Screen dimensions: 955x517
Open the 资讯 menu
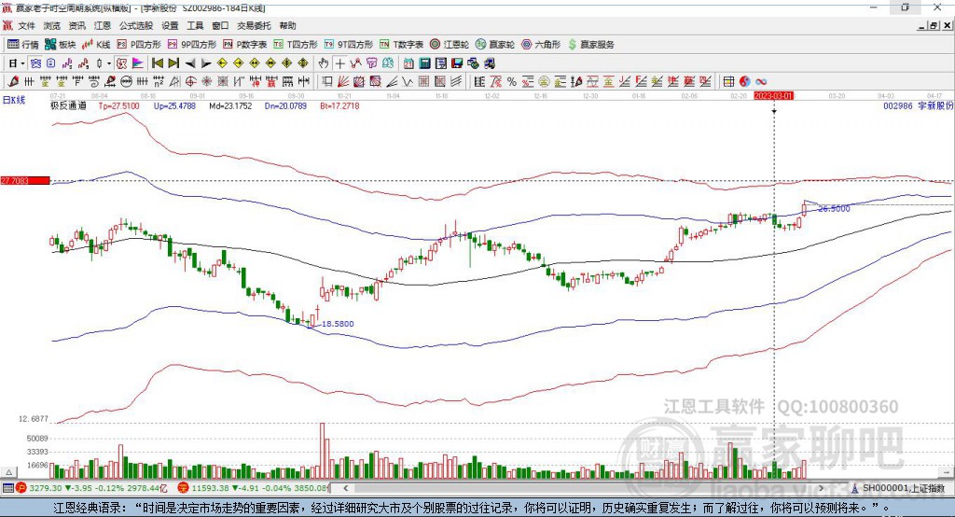pyautogui.click(x=76, y=25)
